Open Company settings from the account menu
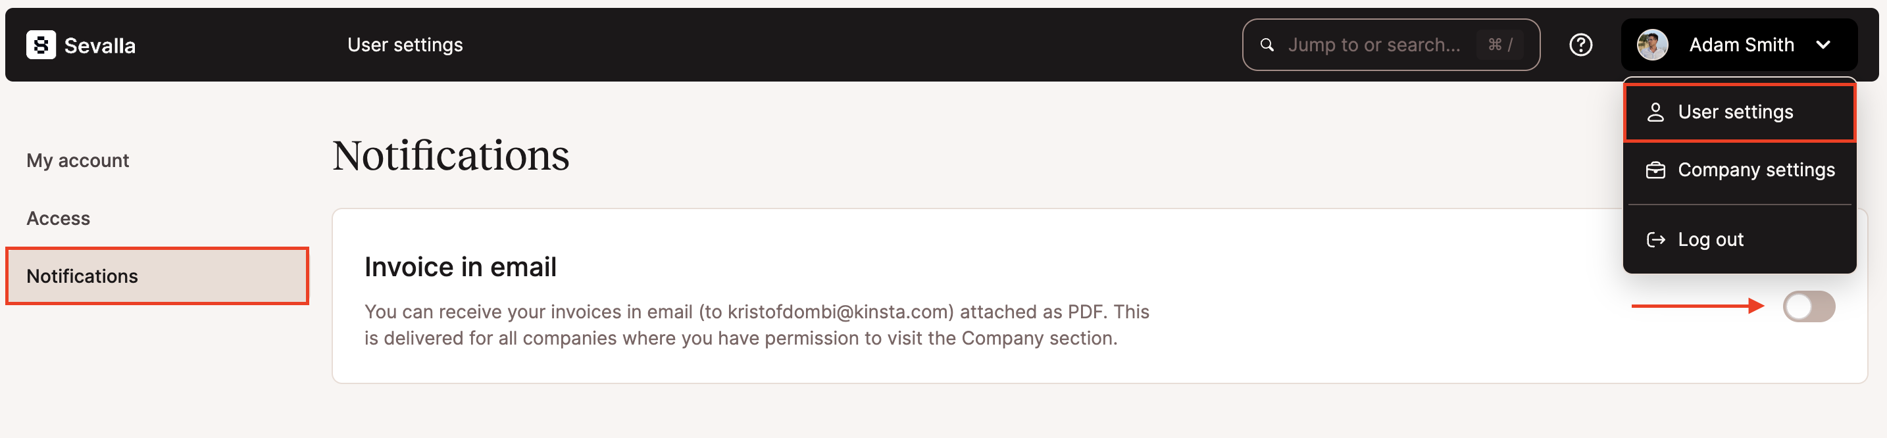 pyautogui.click(x=1756, y=170)
